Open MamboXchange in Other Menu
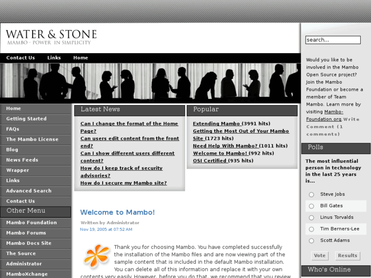The width and height of the screenshot is (371, 278). coord(36,274)
